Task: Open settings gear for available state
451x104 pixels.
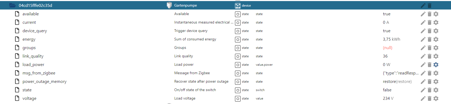Action: point(436,14)
